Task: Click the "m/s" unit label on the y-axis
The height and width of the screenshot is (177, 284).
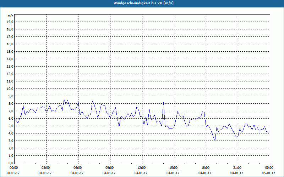Action: (x=10, y=16)
